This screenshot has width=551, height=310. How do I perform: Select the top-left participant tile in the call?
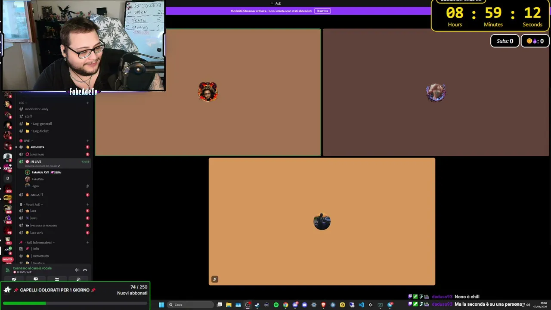(x=208, y=92)
